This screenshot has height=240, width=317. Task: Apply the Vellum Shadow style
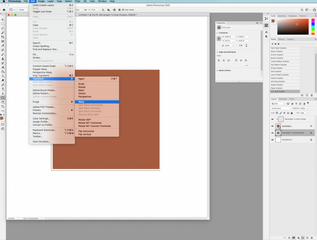pos(285,78)
